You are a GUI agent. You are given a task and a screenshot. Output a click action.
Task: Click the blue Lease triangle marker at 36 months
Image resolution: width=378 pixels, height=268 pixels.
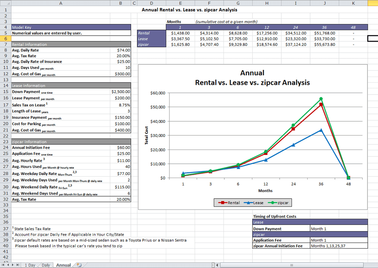pos(321,130)
